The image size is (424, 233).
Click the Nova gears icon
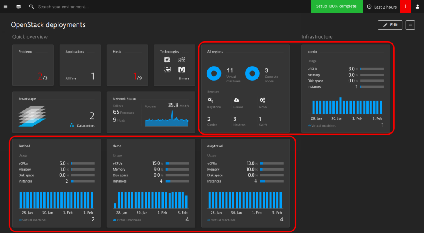pyautogui.click(x=262, y=100)
